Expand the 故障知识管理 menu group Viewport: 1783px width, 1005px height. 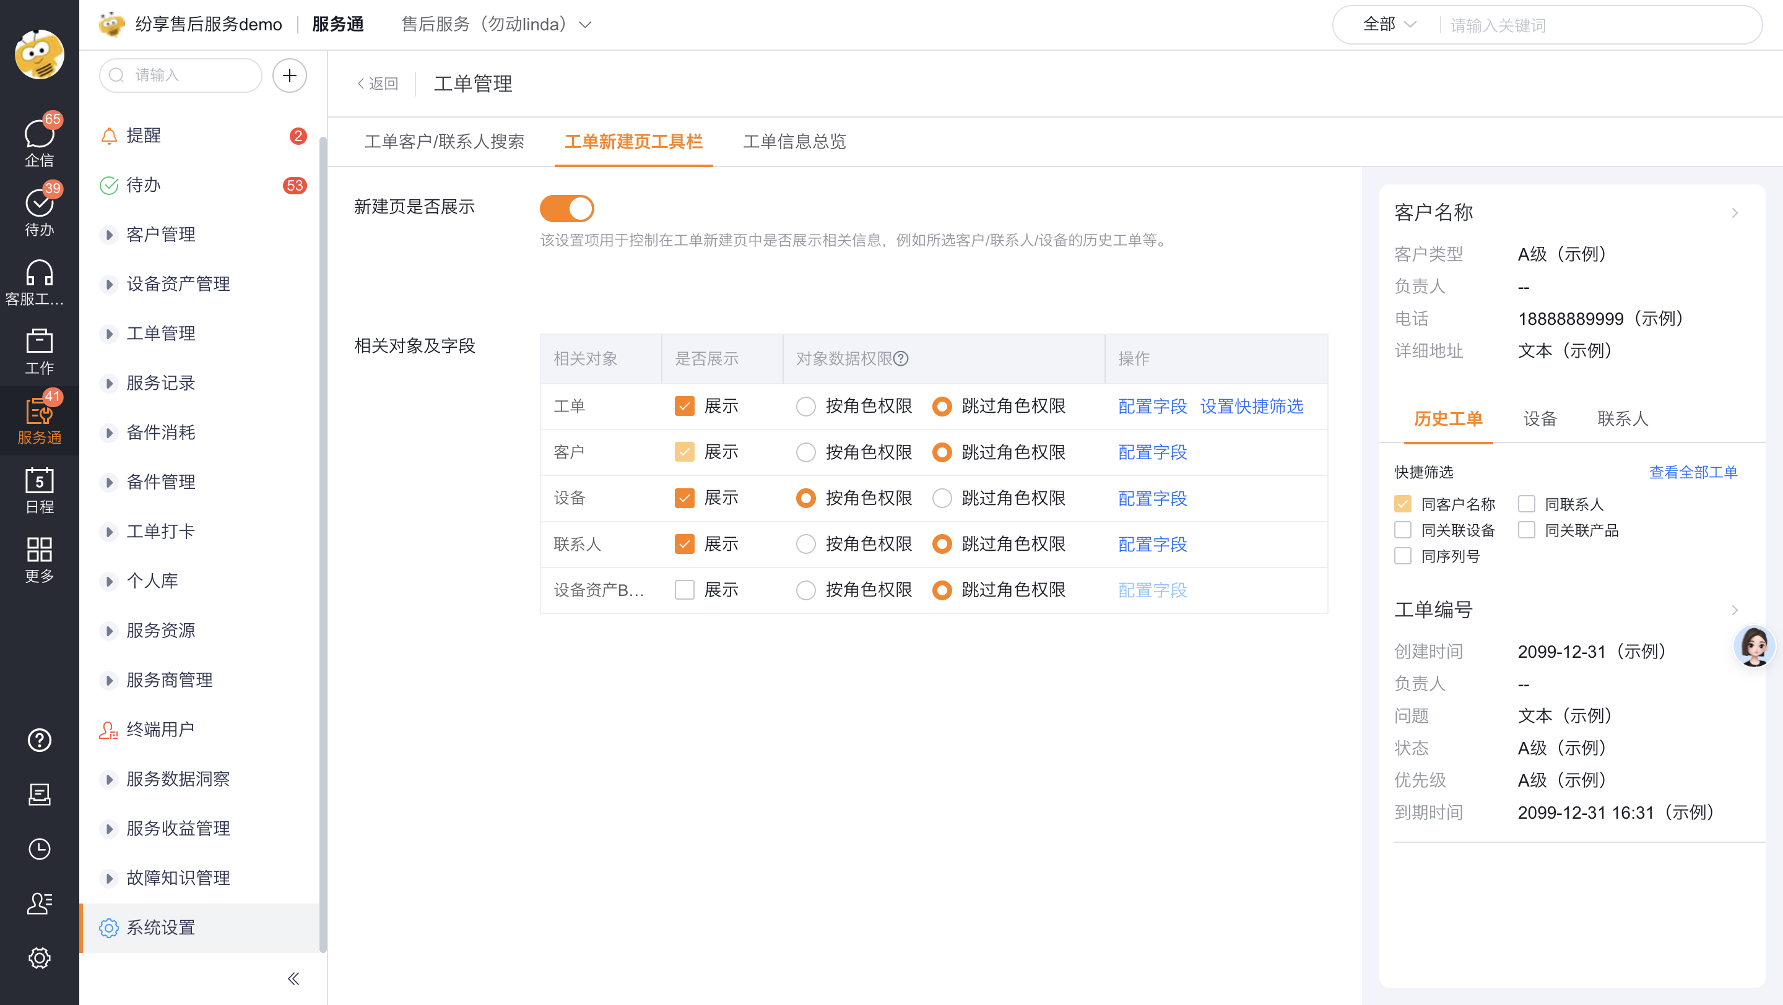click(109, 878)
